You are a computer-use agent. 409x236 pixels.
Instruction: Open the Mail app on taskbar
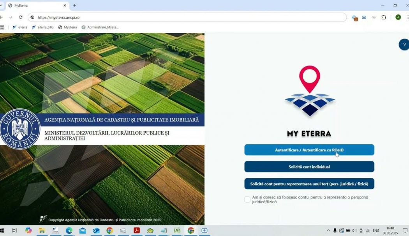[83, 231]
